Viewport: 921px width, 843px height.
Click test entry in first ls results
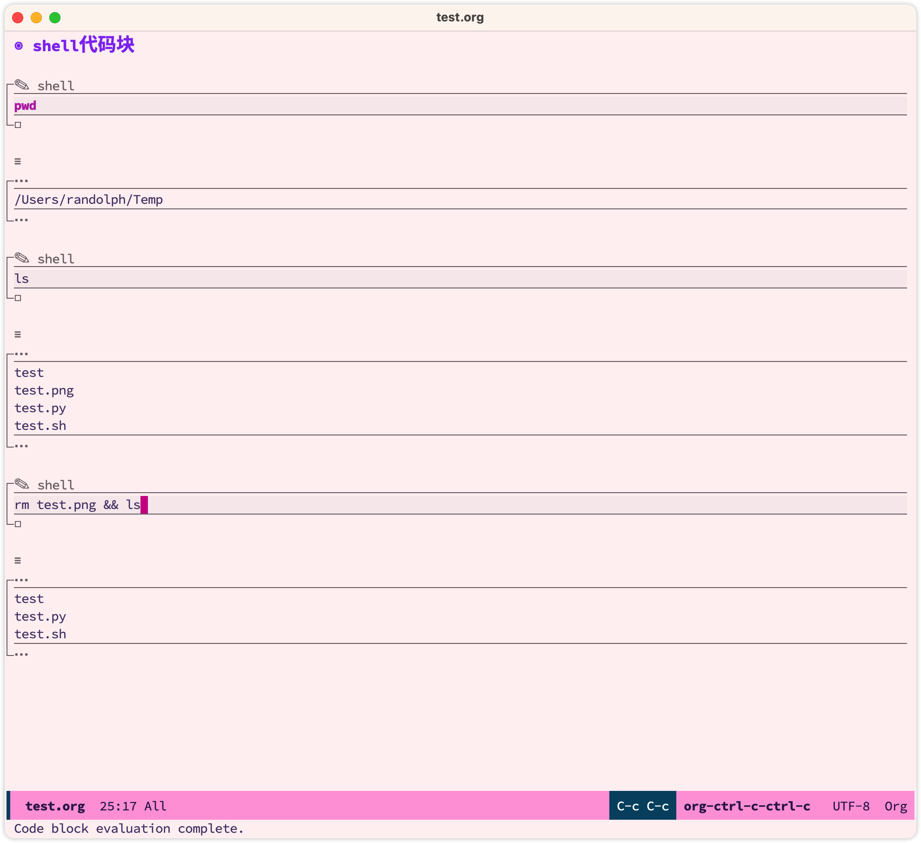pos(29,373)
